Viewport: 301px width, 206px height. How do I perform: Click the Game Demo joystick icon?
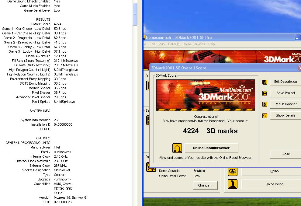click(x=233, y=184)
